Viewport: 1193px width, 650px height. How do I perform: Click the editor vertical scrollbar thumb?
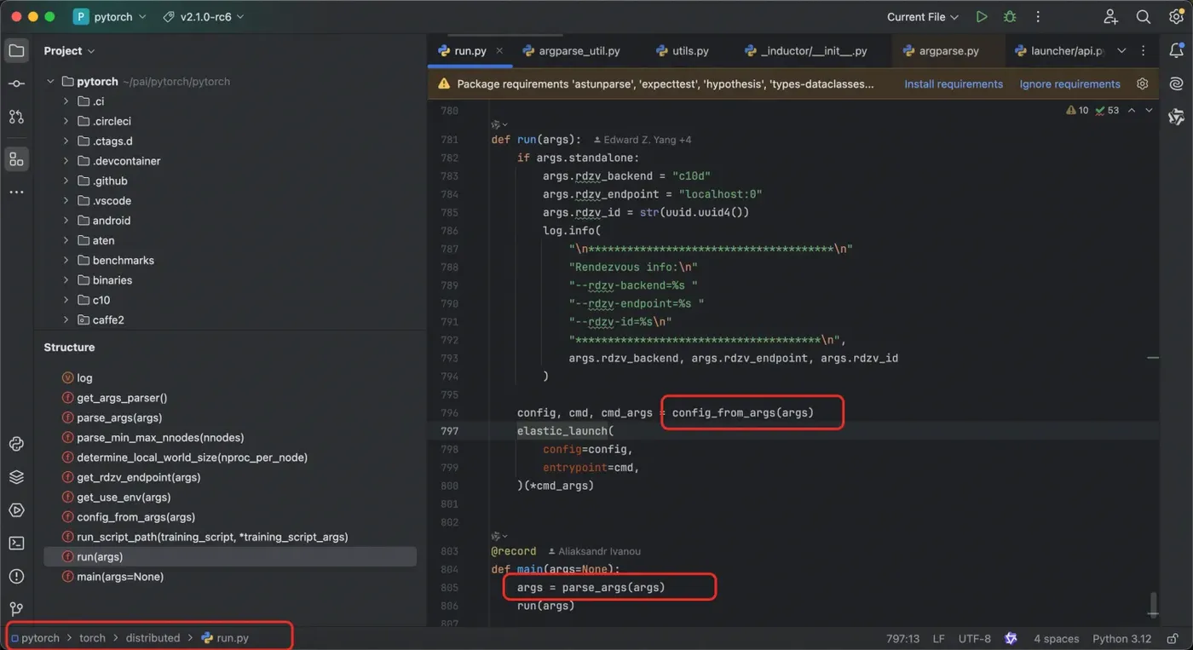click(x=1153, y=604)
